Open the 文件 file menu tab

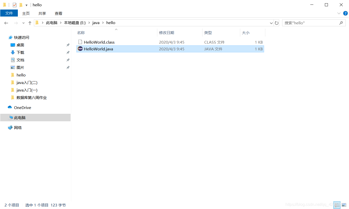(9, 13)
